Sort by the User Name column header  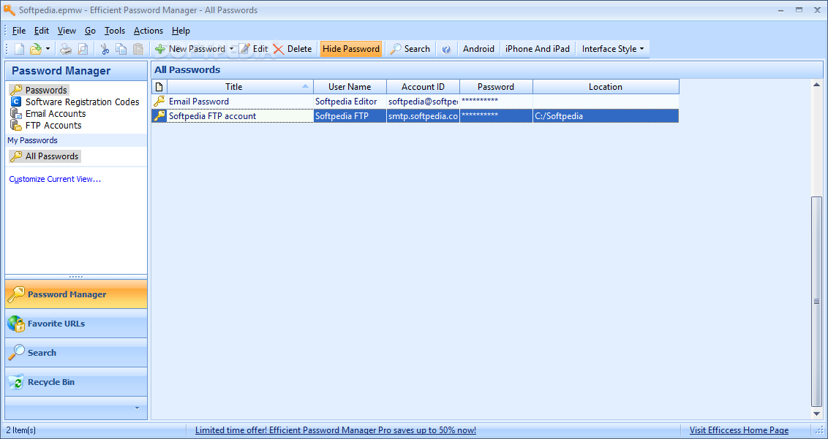click(x=350, y=86)
